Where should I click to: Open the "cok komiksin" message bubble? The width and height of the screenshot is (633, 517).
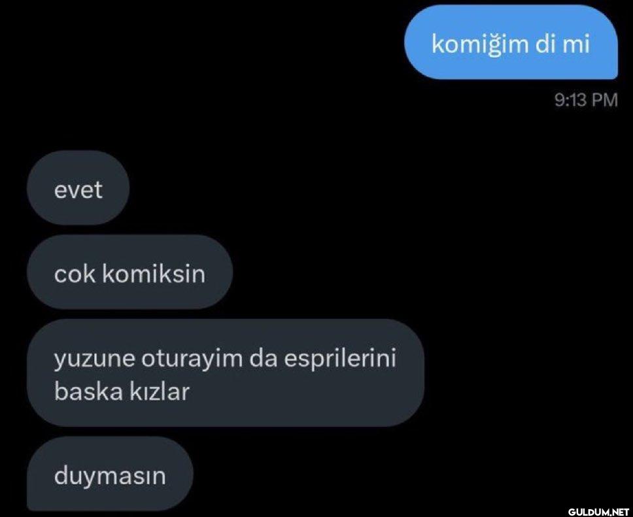[x=129, y=273]
